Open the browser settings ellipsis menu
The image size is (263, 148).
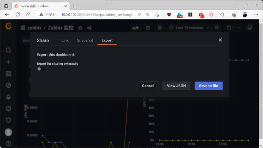(x=256, y=15)
